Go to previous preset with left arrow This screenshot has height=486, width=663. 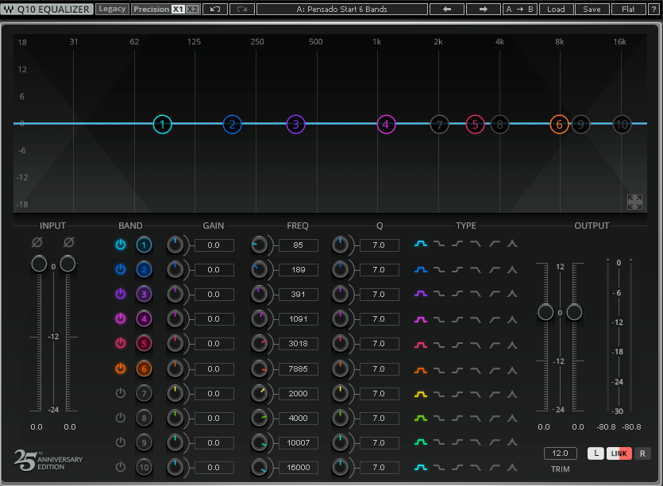447,9
